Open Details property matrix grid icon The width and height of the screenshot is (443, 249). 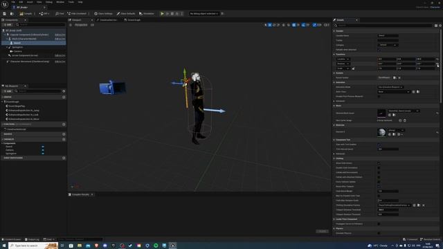[436, 26]
